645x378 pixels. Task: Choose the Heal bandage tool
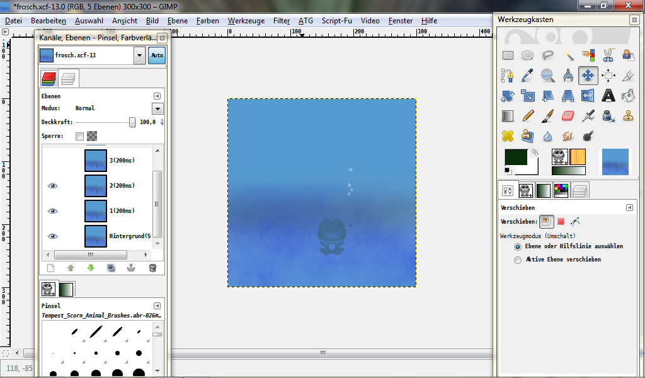508,136
